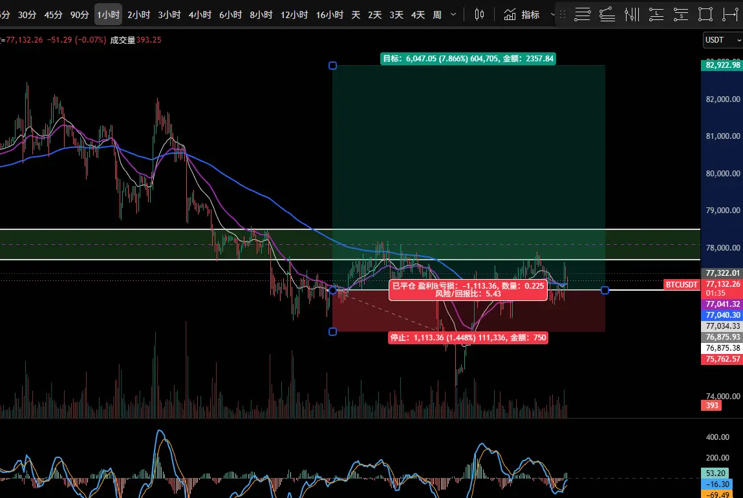743x498 pixels.
Task: Switch to the 2小时 timeframe
Action: pos(139,15)
